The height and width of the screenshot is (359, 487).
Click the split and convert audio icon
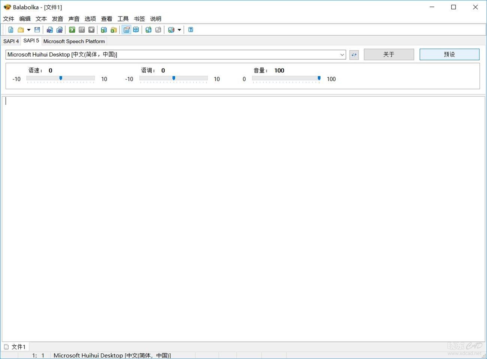pos(60,30)
